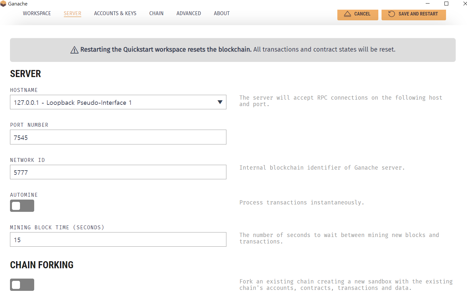Switch to Accounts & Keys tab
The image size is (467, 306).
tap(115, 13)
